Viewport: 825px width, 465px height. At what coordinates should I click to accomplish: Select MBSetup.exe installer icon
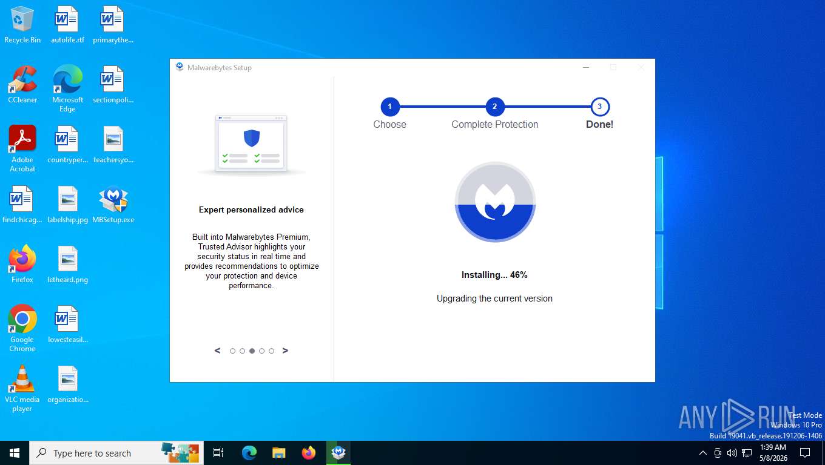[113, 204]
